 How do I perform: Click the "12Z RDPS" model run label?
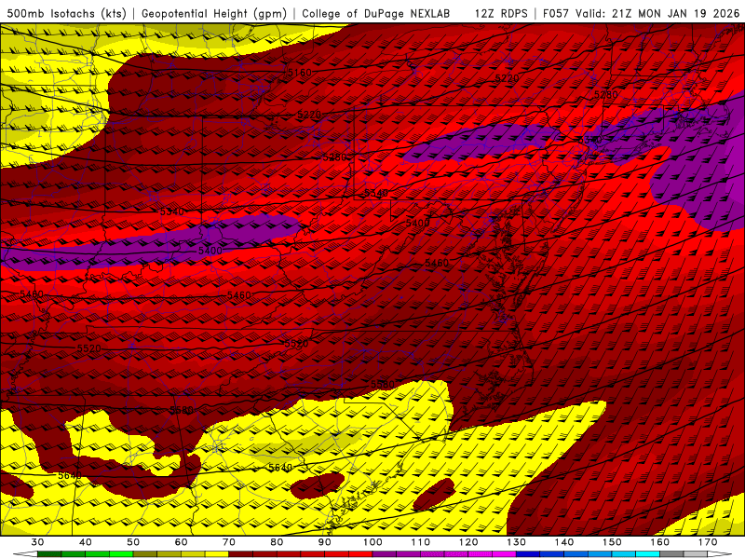coord(501,14)
